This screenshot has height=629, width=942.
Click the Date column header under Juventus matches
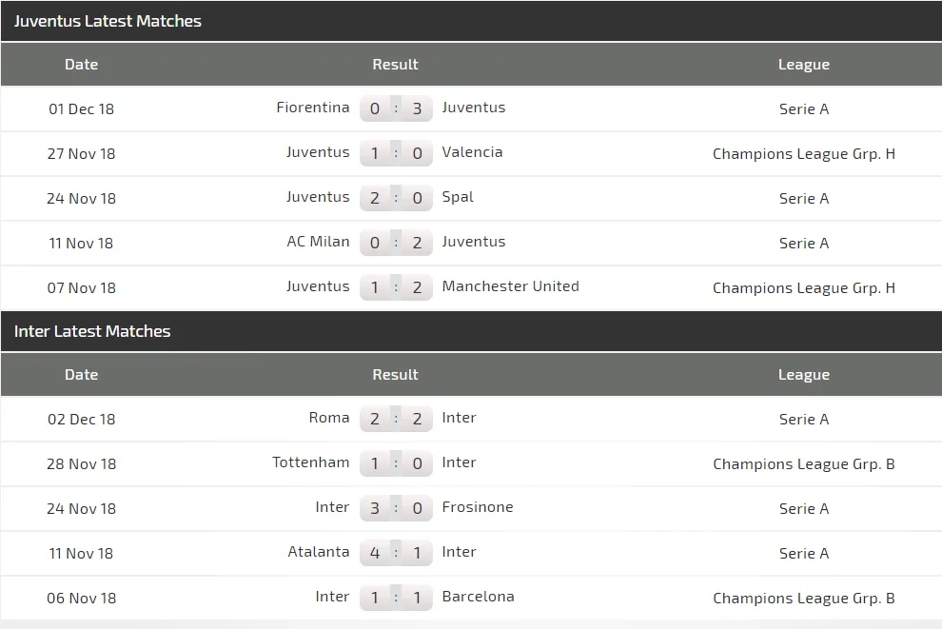(81, 65)
